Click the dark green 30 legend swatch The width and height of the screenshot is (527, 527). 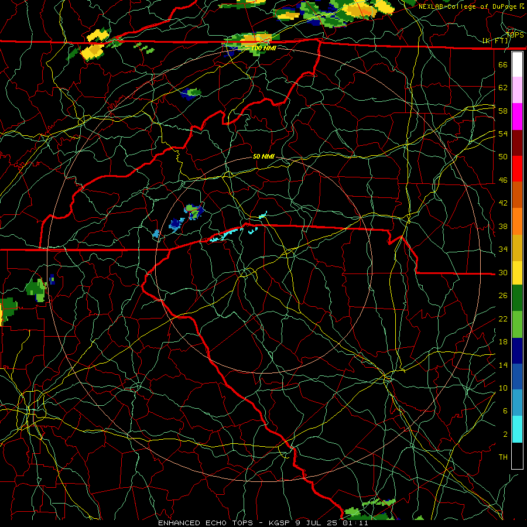tap(517, 298)
